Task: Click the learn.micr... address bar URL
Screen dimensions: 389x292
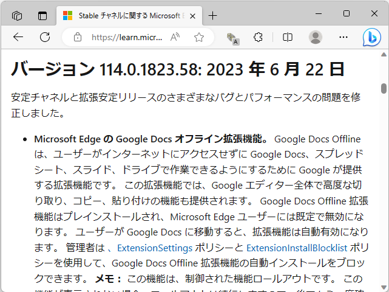Action: [x=127, y=37]
